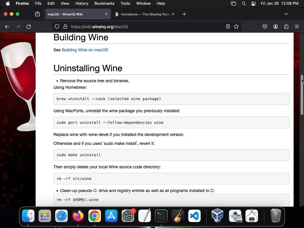The width and height of the screenshot is (304, 228).
Task: Open the History menu
Action: (82, 4)
